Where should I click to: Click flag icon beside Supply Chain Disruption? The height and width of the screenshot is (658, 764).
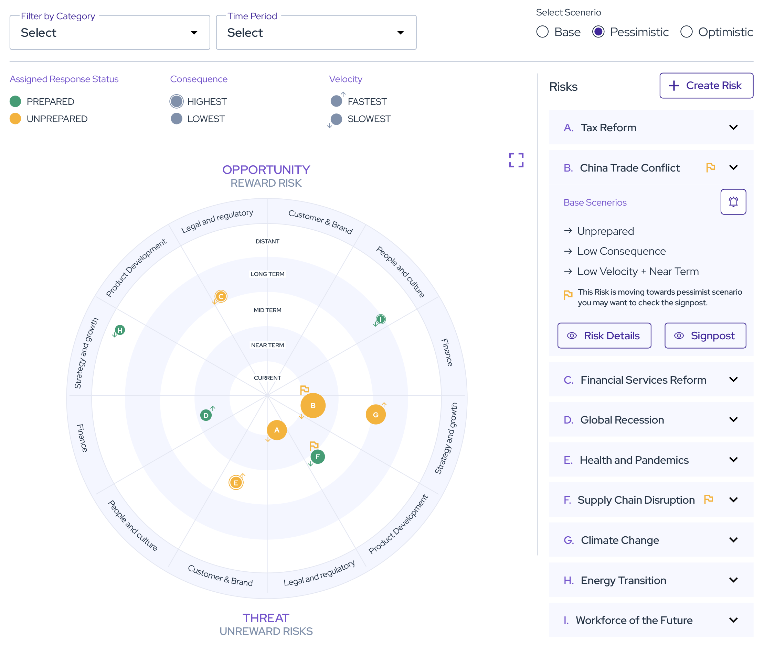(708, 500)
